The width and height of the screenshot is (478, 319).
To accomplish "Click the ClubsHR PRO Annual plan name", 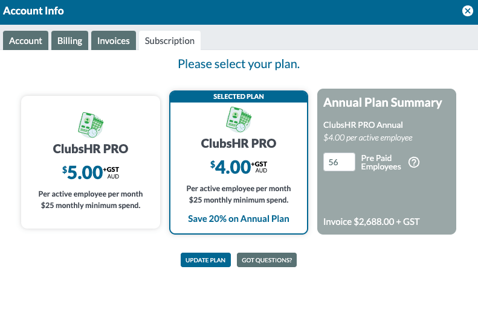I will coord(363,125).
